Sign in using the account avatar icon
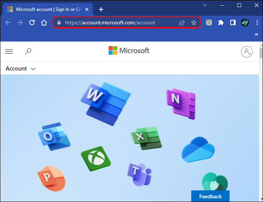 247,52
